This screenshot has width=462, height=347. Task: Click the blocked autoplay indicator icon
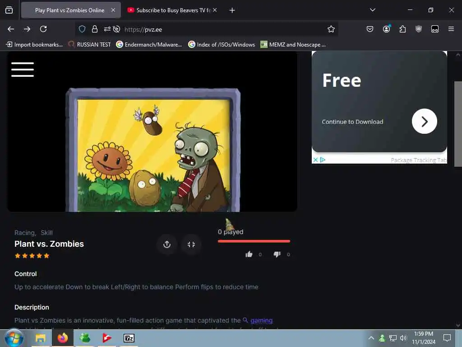pos(117,29)
